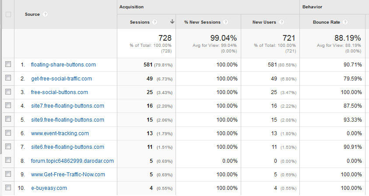This screenshot has width=369, height=196.
Task: Tick the checkbox for e-buyeasy.com row
Action: click(x=7, y=188)
